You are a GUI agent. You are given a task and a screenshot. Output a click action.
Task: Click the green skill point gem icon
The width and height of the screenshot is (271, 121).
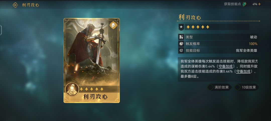point(244,4)
